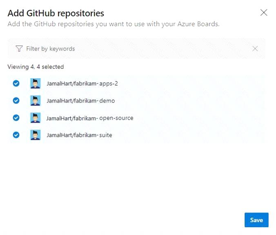Click the avatar beside fabrikam-apps-2
276x235 pixels.
click(x=36, y=83)
